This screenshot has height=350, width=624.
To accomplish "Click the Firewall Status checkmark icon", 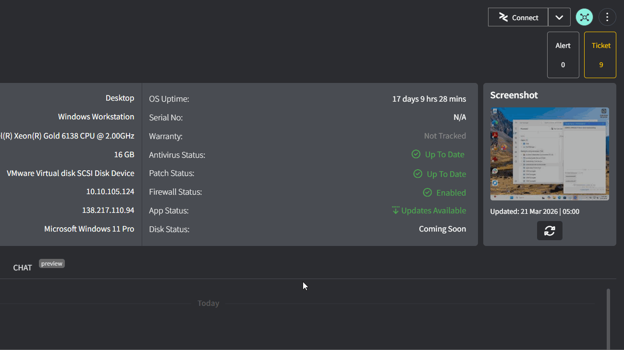I will tap(427, 192).
